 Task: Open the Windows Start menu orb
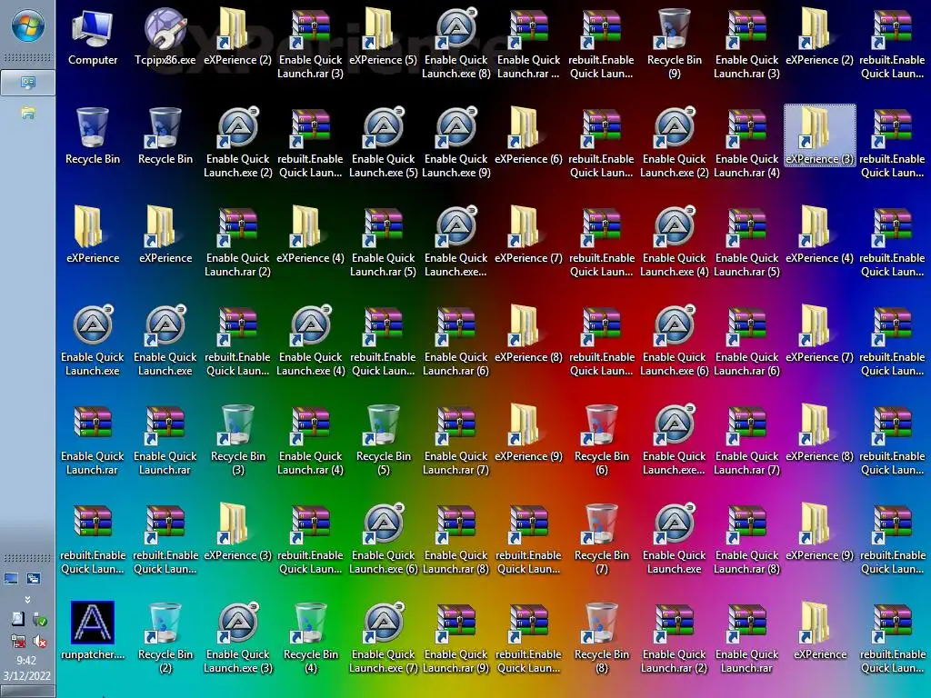[x=28, y=26]
